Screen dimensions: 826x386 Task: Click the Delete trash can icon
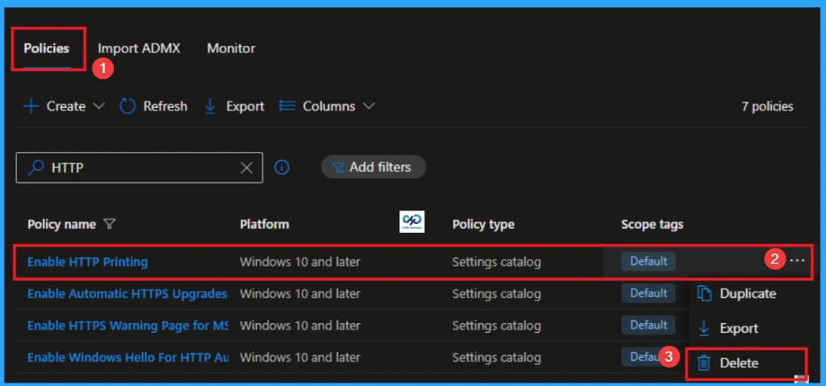[x=703, y=363]
